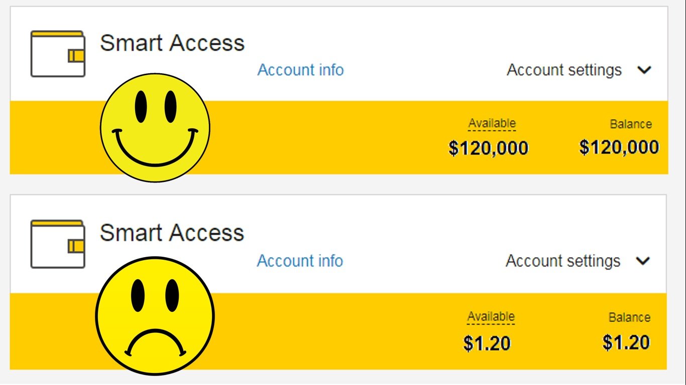Select the Smart Access title of the $120,000 account

[x=172, y=43]
